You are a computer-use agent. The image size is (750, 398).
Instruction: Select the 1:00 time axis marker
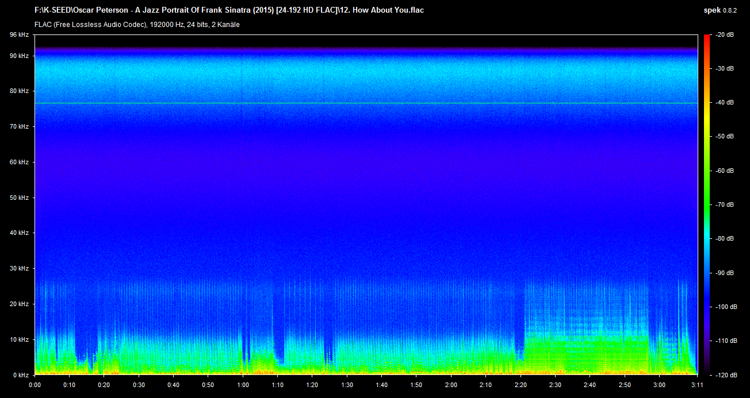click(x=243, y=385)
